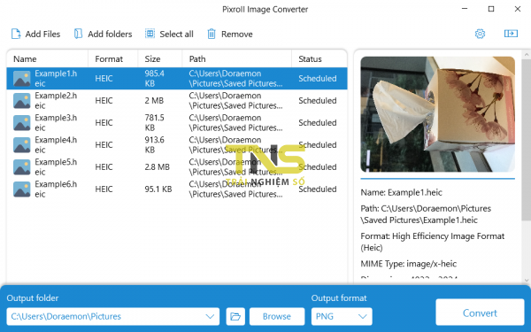Viewport: 531px width, 332px height.
Task: Click the Output folder path field
Action: (x=112, y=316)
